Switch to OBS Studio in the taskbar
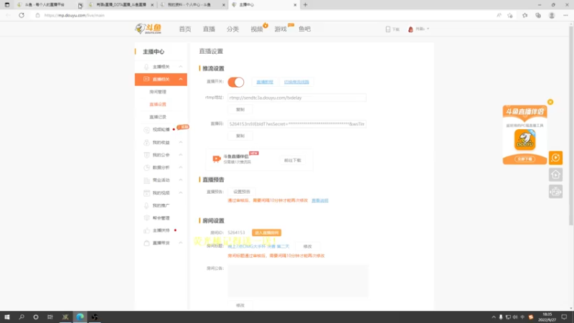This screenshot has width=574, height=323. tap(95, 317)
